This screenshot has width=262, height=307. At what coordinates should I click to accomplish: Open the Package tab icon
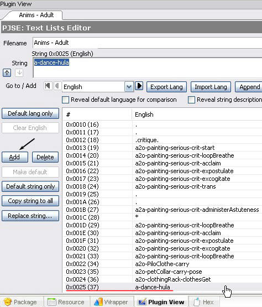[8, 302]
